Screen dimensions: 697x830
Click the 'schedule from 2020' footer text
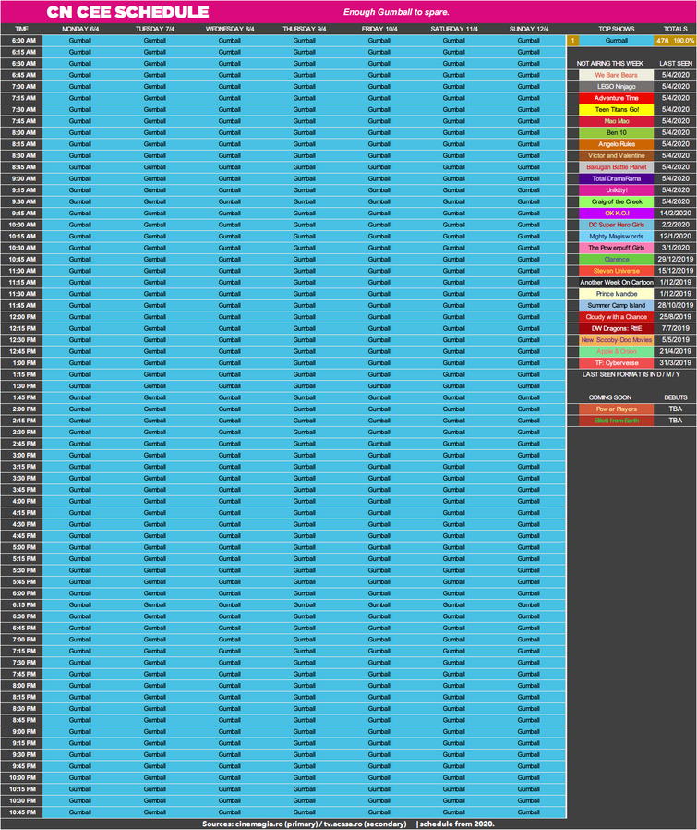click(x=455, y=824)
